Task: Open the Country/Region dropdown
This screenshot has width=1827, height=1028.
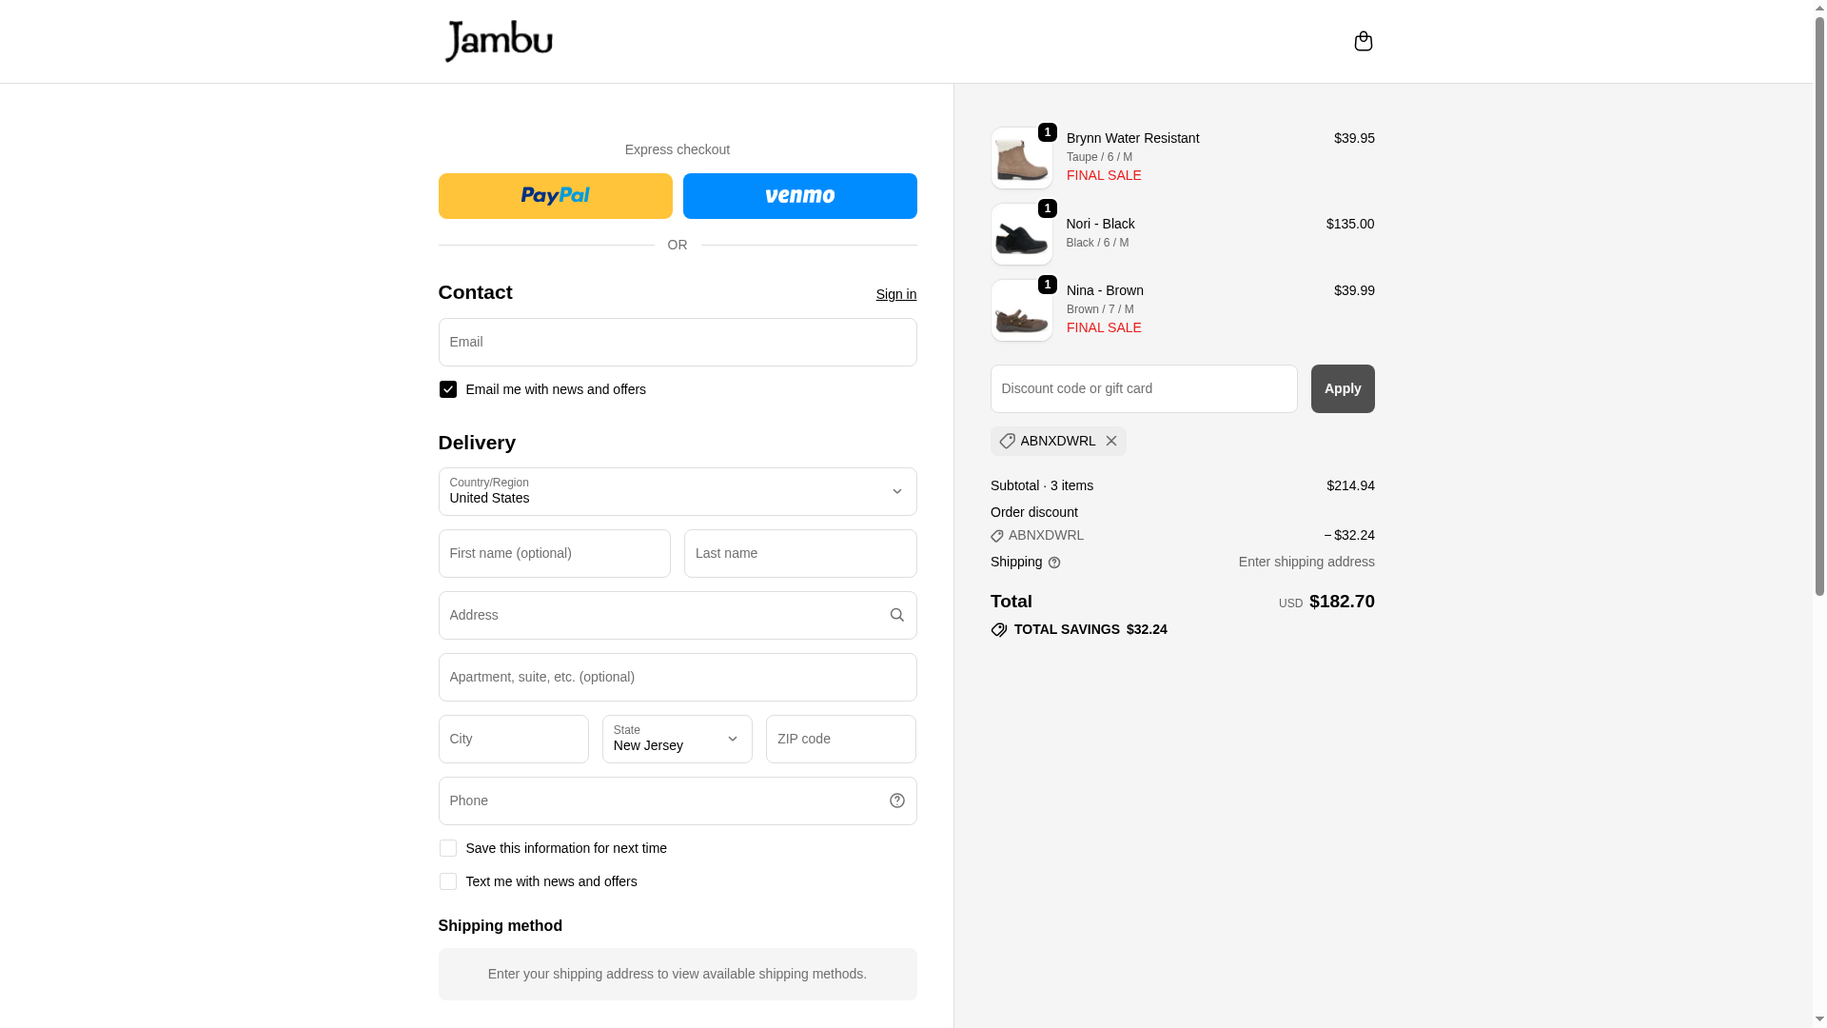Action: 677,491
